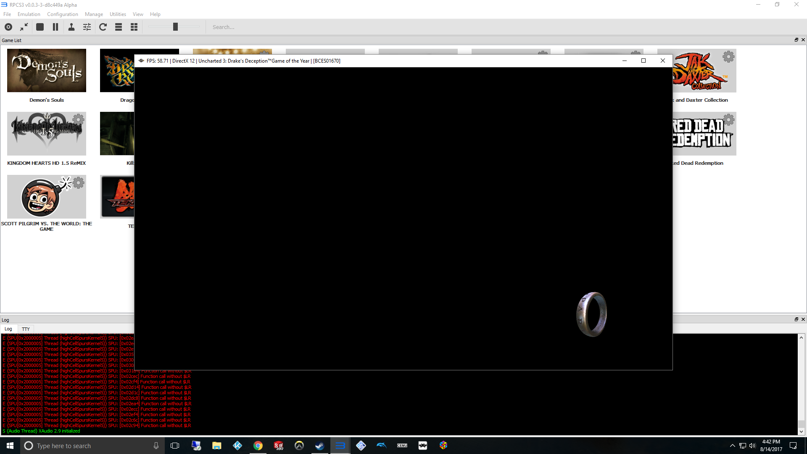Open the Help menu

(155, 14)
